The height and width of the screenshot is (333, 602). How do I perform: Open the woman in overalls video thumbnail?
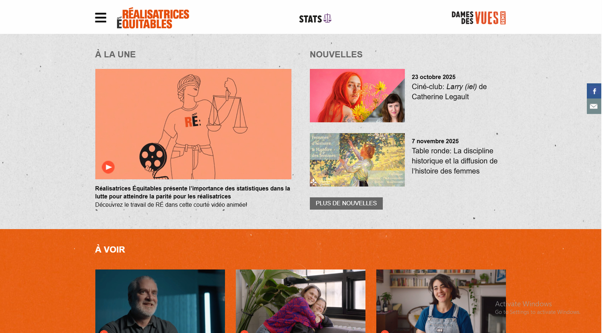tap(441, 301)
